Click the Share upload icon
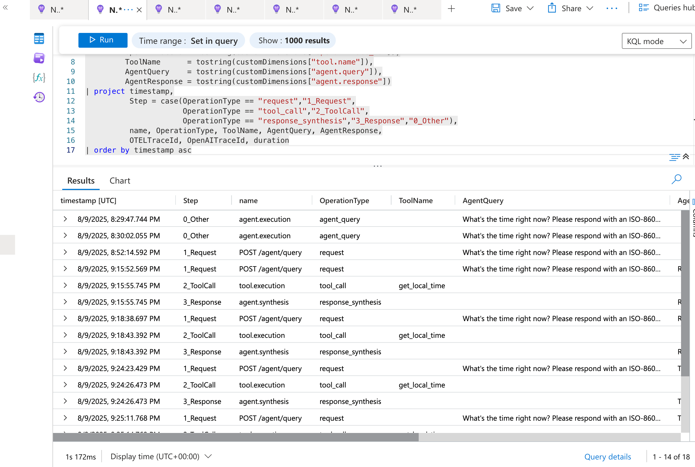The image size is (695, 467). 552,8
